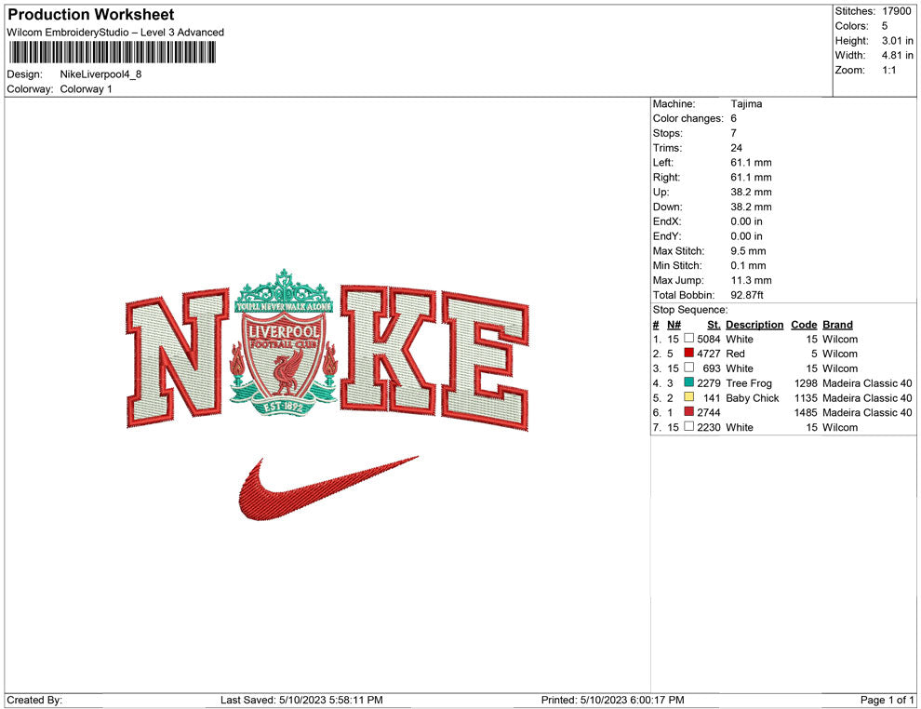Screen dimensions: 921x709
Task: Click the Max Stitch value 9.5 mm
Action: click(x=748, y=251)
